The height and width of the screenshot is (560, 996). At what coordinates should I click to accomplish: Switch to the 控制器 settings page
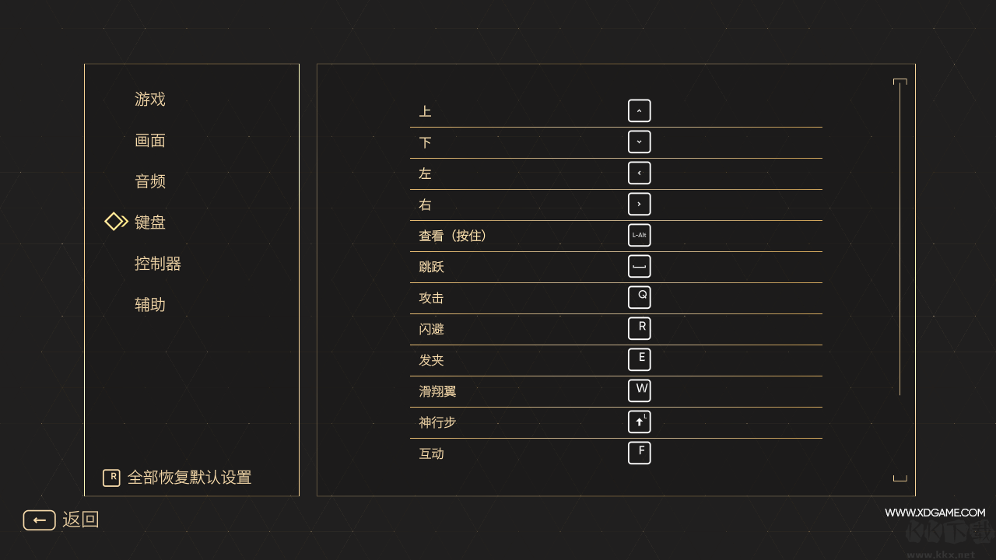[156, 264]
